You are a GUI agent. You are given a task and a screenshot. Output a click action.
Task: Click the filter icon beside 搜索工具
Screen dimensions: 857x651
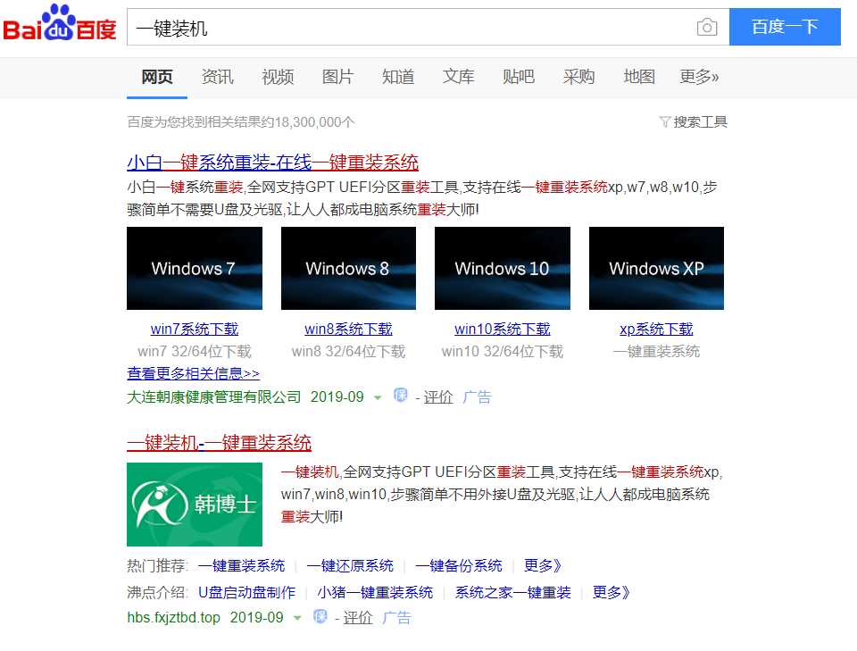pos(664,121)
